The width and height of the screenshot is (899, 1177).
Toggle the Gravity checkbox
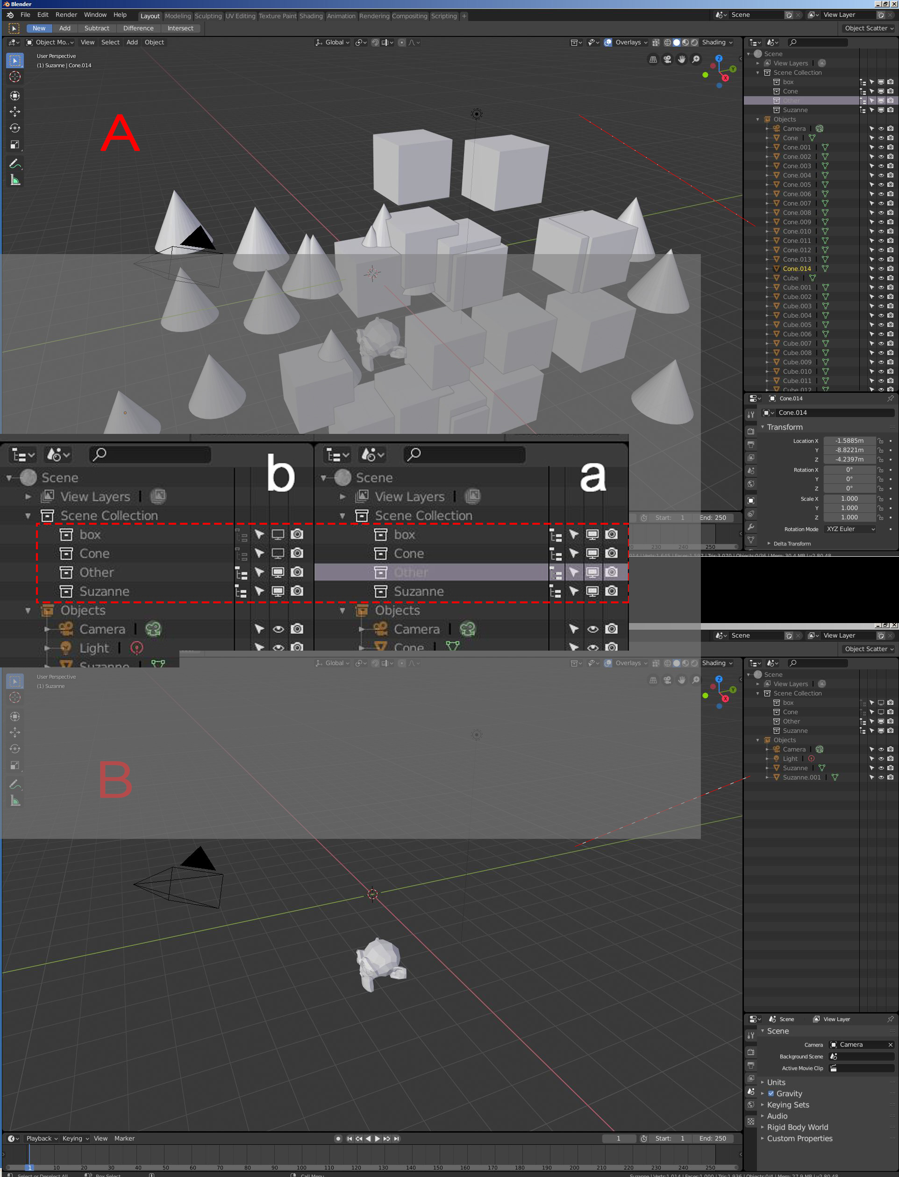[771, 1093]
